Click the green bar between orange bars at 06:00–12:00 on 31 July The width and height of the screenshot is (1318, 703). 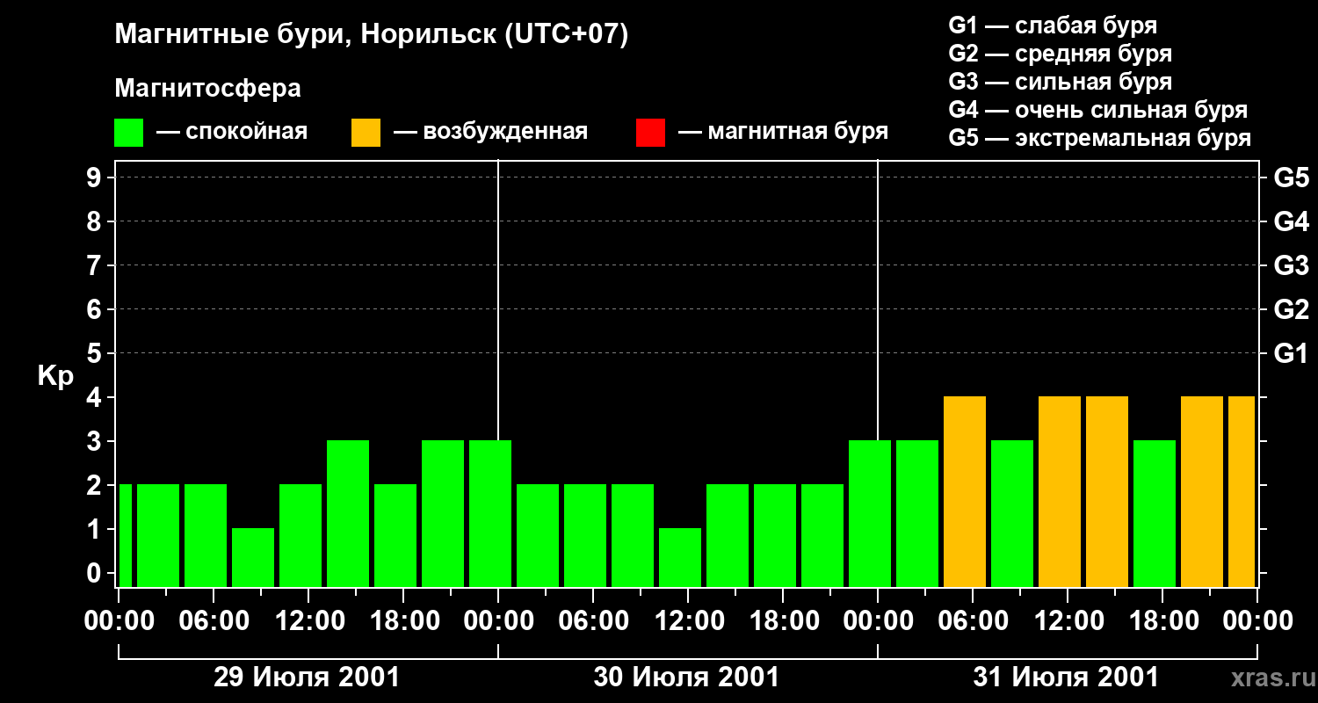1012,513
